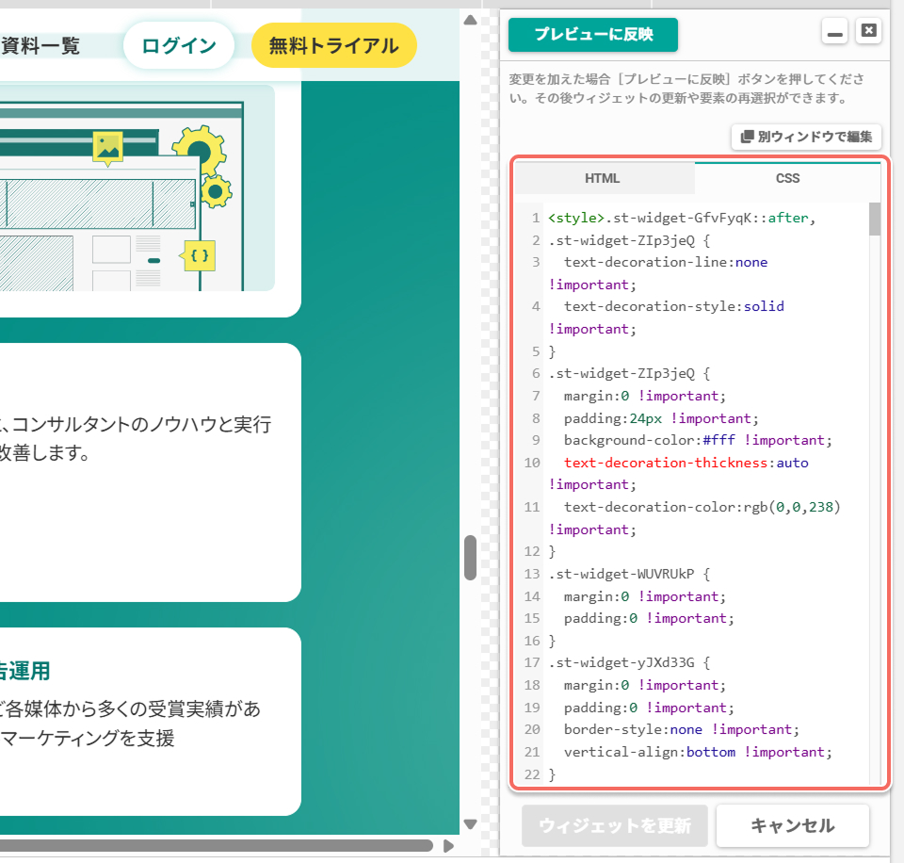Click the ログイン button in preview
This screenshot has height=863, width=904.
(179, 45)
